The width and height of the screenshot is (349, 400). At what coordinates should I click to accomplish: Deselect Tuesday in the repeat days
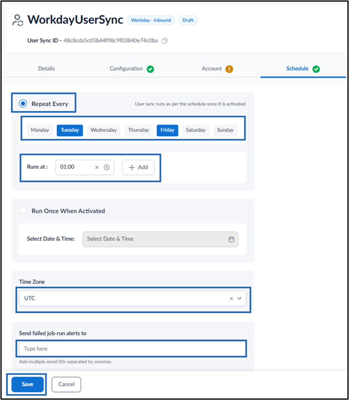[70, 130]
